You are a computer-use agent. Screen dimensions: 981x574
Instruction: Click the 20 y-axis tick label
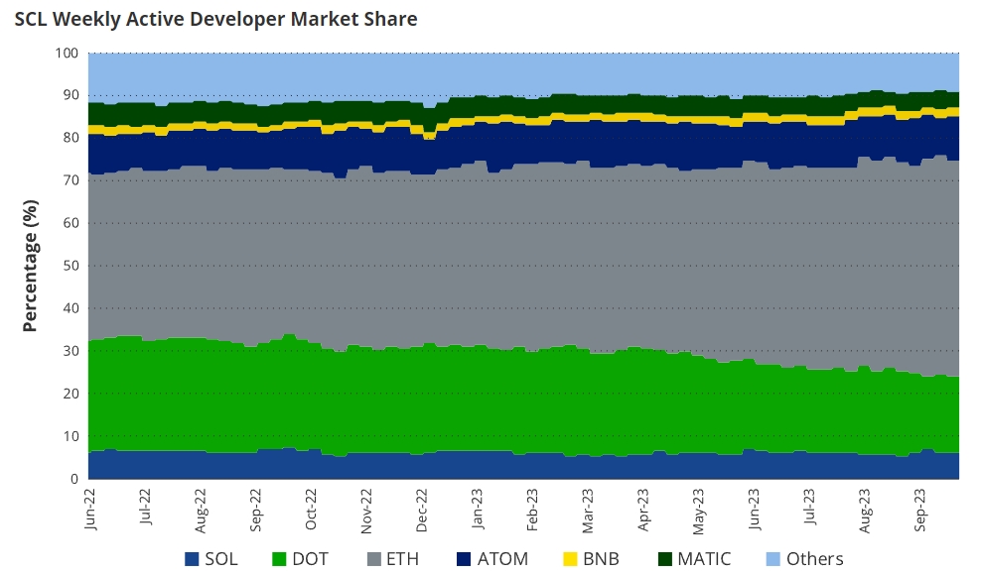coord(70,394)
